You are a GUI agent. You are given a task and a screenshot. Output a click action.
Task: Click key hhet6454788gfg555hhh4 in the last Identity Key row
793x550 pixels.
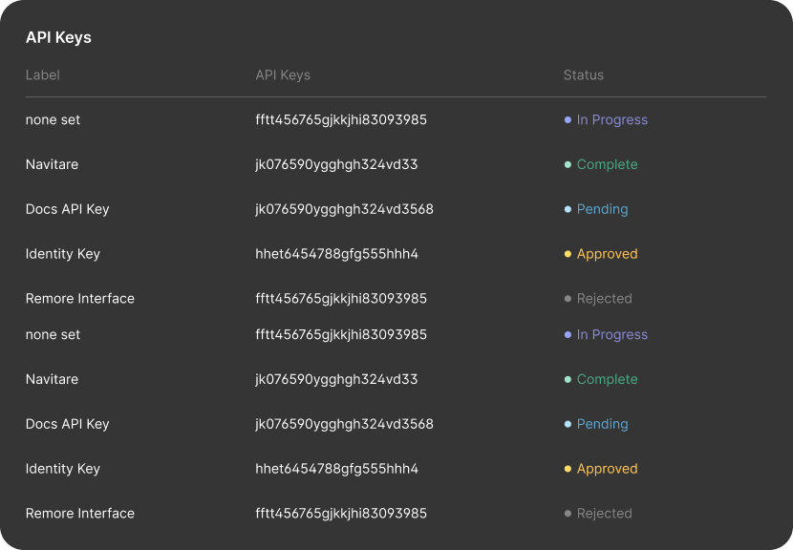[337, 469]
